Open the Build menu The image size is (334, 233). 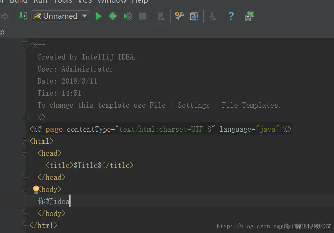coord(18,1)
